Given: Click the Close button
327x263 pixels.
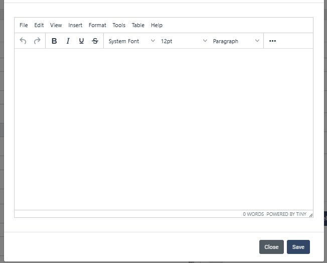Looking at the screenshot, I should 271,247.
